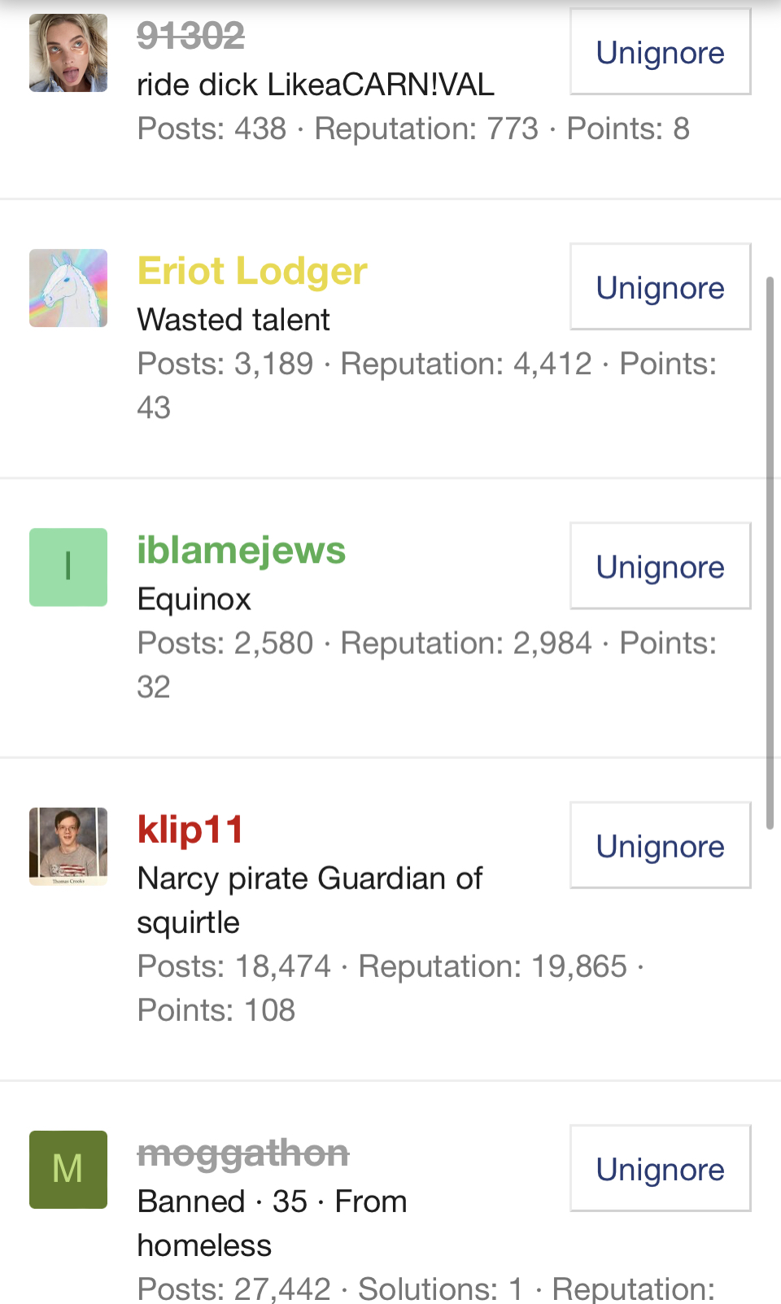Visit Eriot Lodger's profile via username
The height and width of the screenshot is (1304, 781).
(252, 271)
